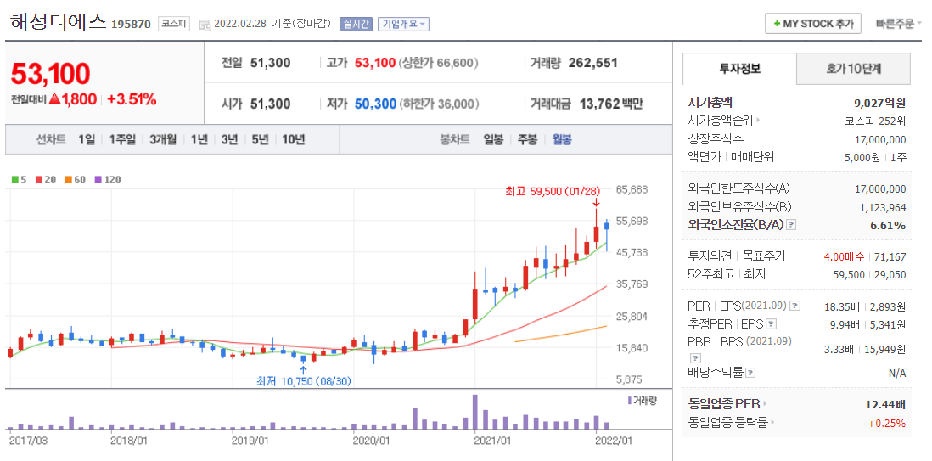Select the 3개월 line chart period
Viewport: 932px width, 461px height.
point(163,140)
